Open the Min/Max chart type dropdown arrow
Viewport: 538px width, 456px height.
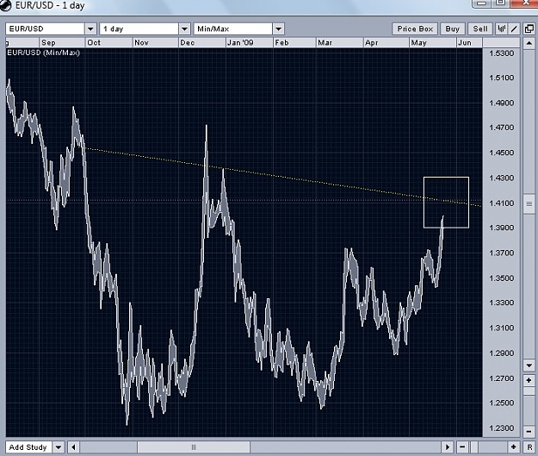click(x=279, y=28)
